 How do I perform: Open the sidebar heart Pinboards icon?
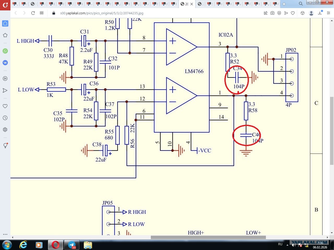coord(5,106)
